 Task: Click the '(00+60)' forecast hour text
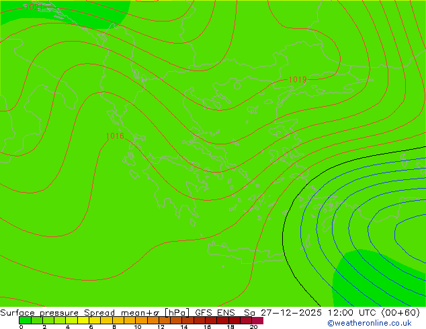pos(400,313)
